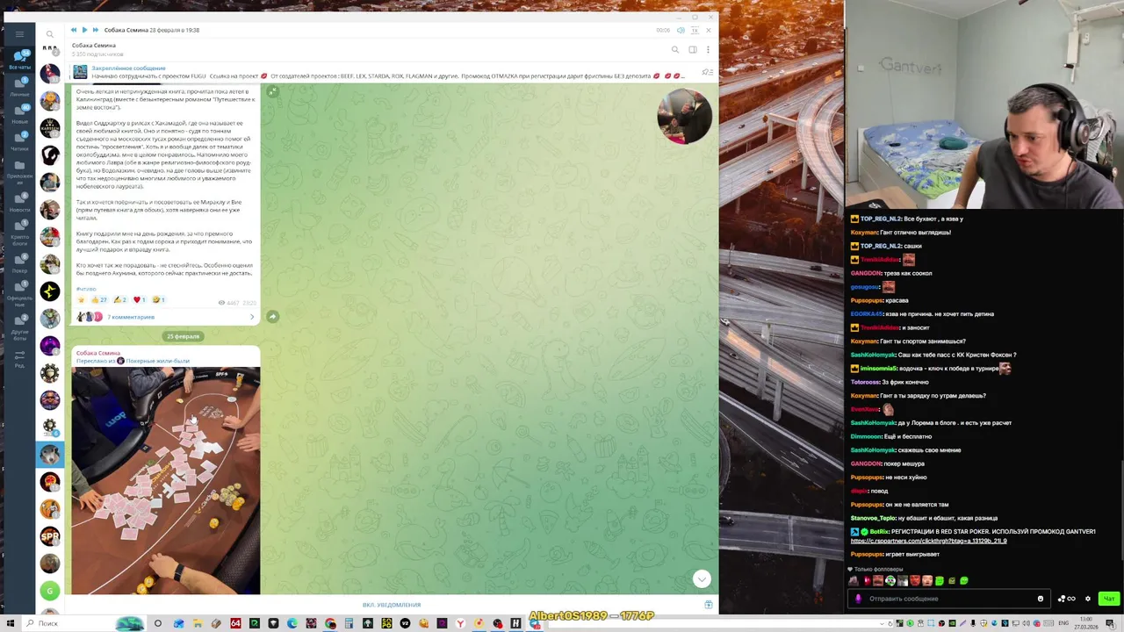This screenshot has width=1124, height=632.
Task: Open the Cortana circle on taskbar
Action: [x=158, y=623]
